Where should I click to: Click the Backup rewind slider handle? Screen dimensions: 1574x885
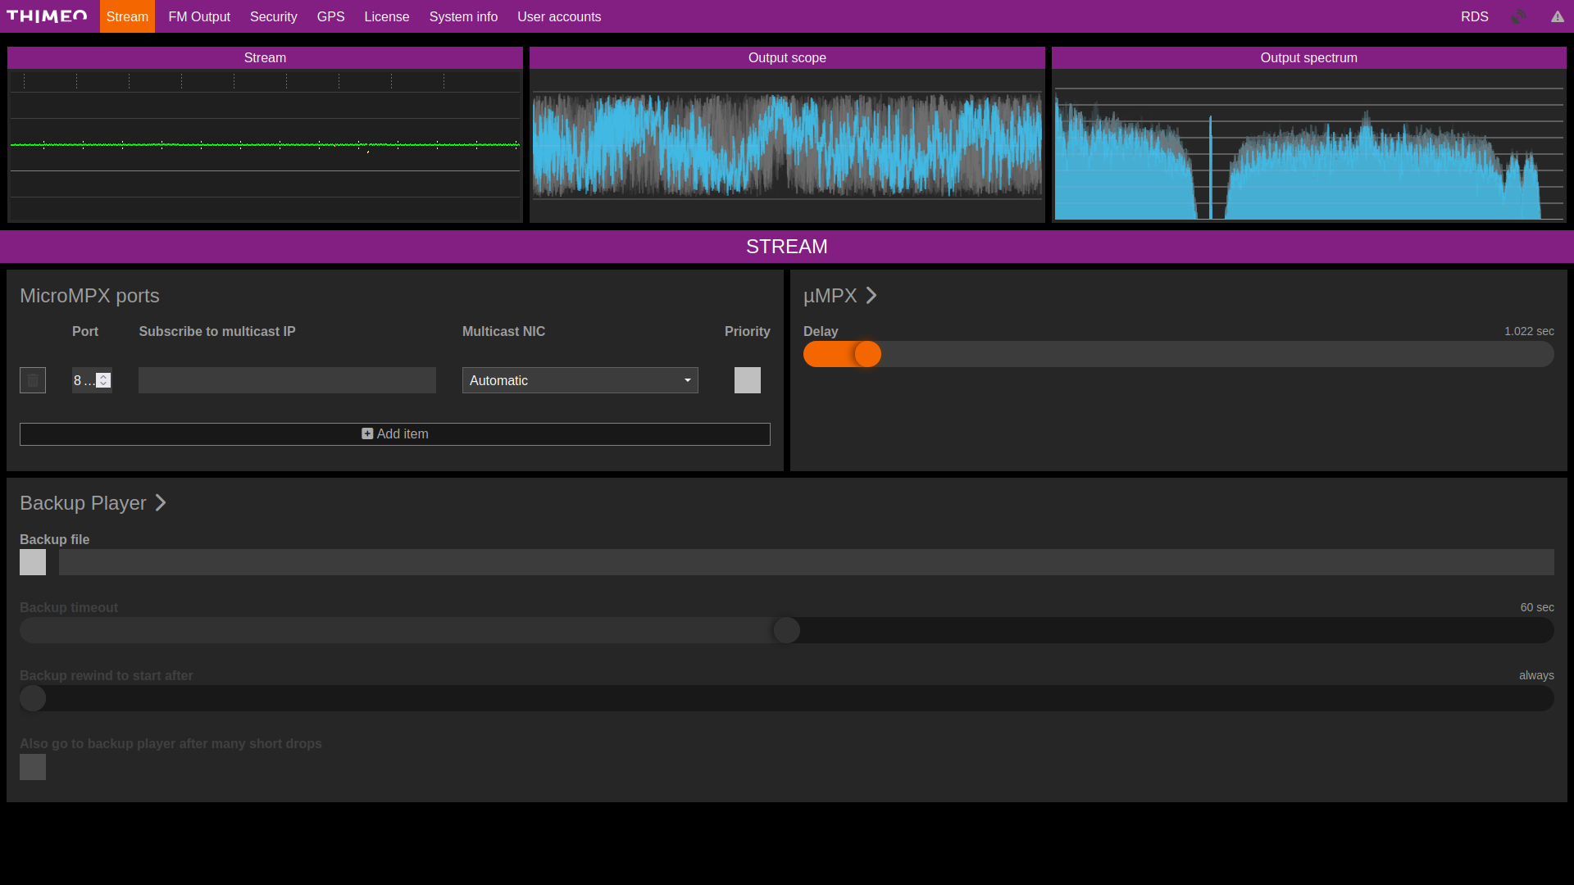[x=33, y=698]
